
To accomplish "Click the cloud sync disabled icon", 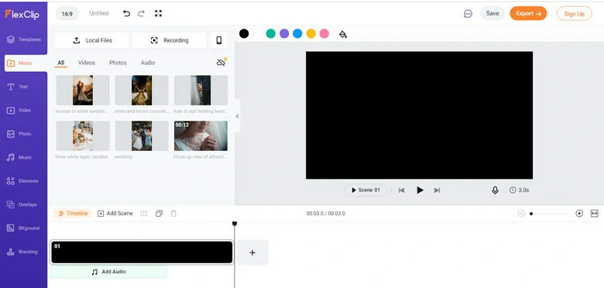I will tap(221, 63).
